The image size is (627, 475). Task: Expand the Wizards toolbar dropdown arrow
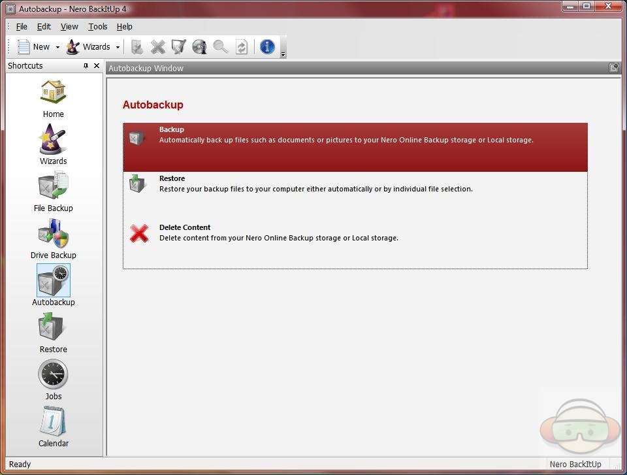click(118, 47)
